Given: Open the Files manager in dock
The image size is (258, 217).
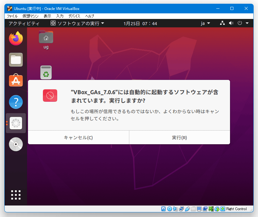Looking at the screenshot, I should pos(16,60).
